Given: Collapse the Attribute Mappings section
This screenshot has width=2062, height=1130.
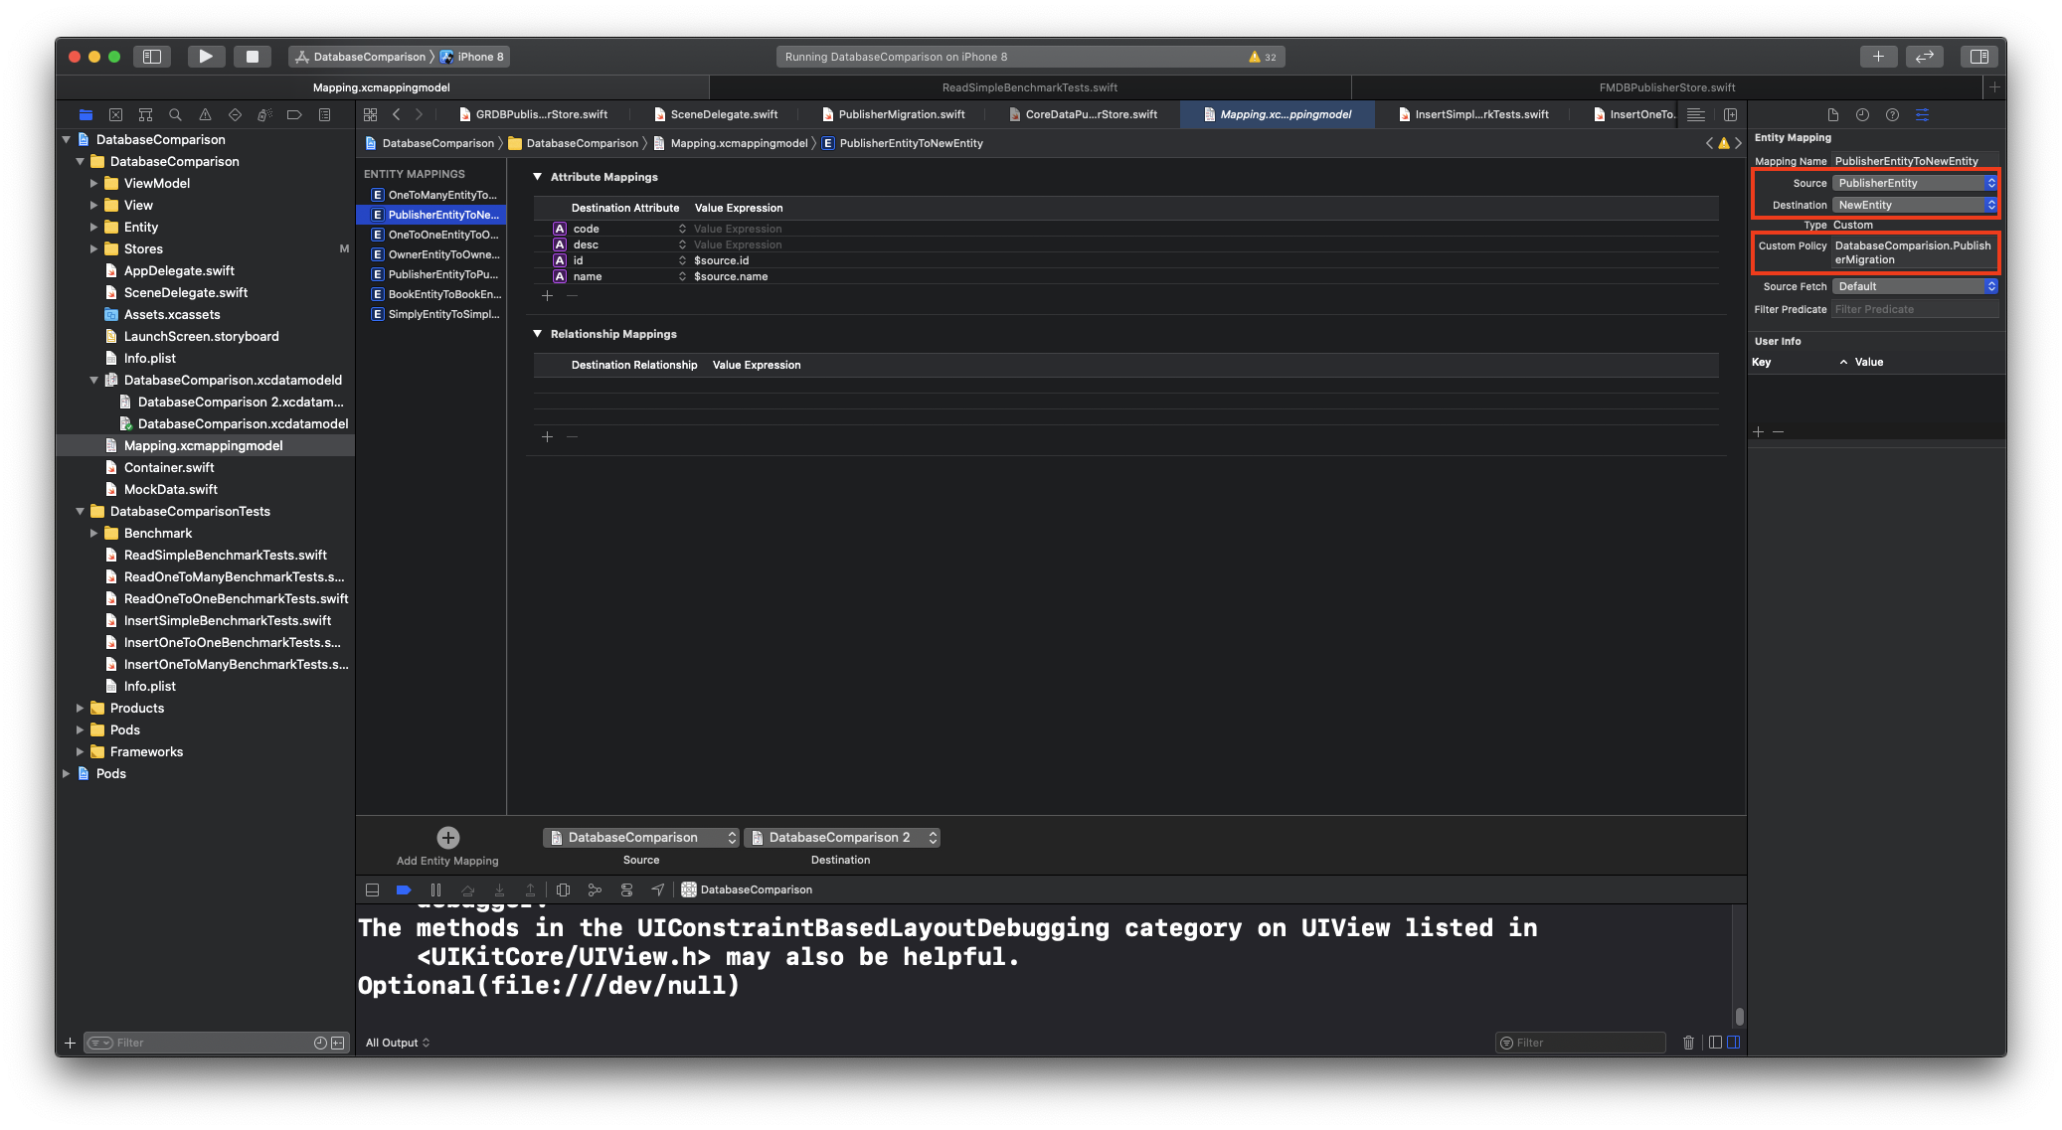Looking at the screenshot, I should [x=538, y=177].
